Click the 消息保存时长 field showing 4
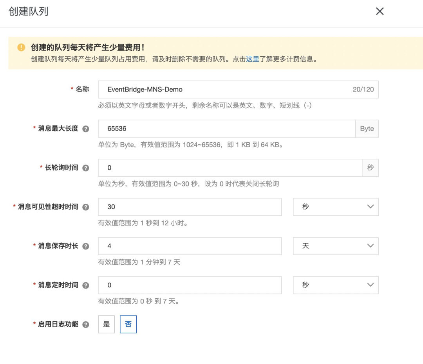Viewport: 423px width, 364px height. click(190, 246)
